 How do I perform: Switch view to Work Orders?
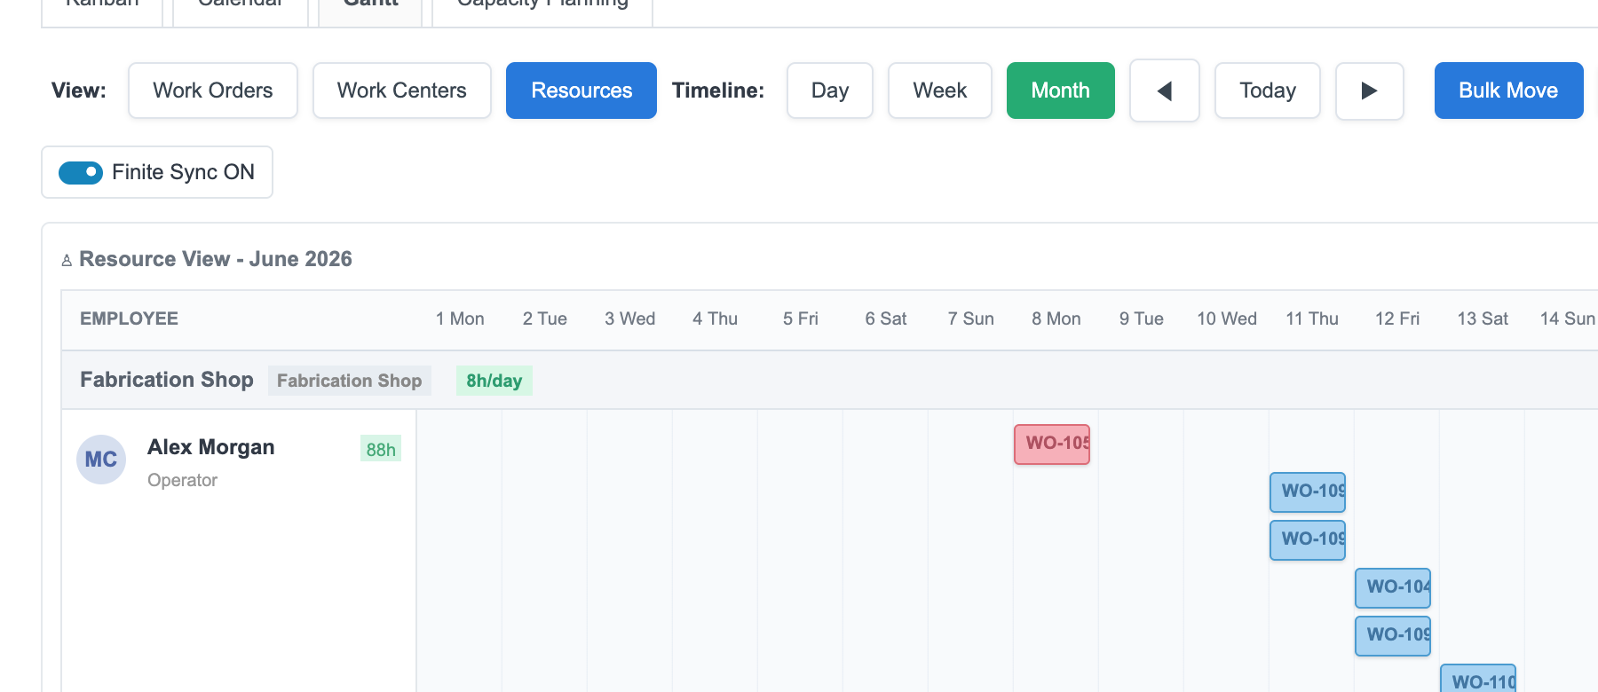pos(213,90)
